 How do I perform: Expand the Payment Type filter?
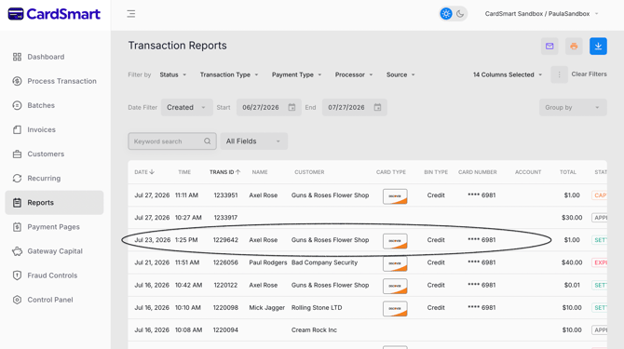point(296,74)
